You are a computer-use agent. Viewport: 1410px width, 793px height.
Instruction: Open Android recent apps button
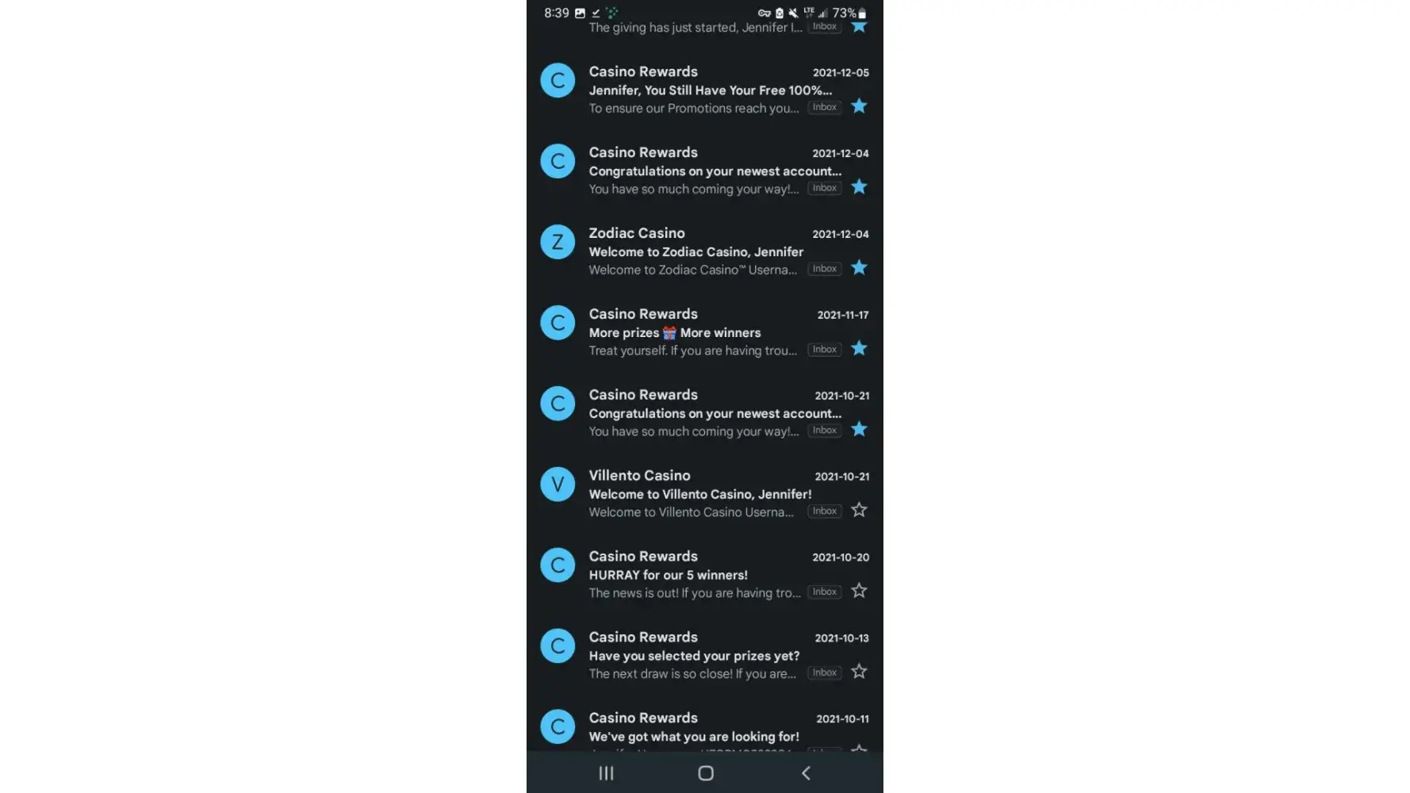[606, 773]
